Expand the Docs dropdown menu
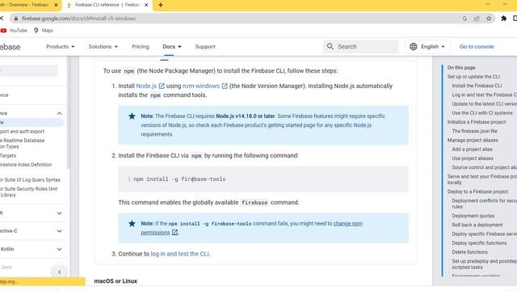 point(172,47)
